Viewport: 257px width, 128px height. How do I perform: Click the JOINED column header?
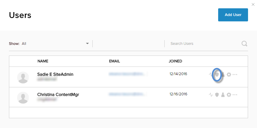coord(175,61)
